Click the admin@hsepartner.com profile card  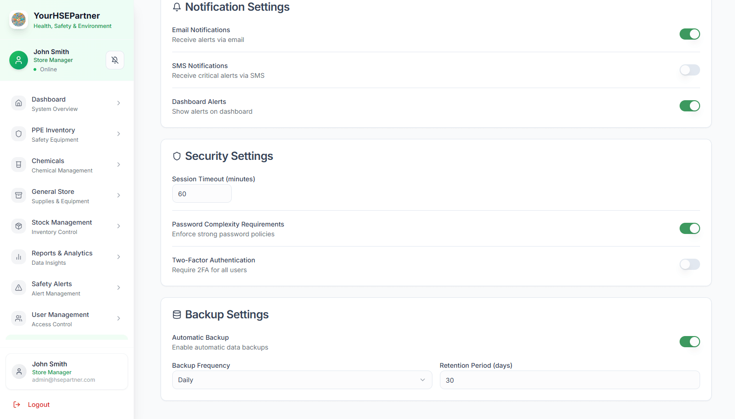pos(67,371)
